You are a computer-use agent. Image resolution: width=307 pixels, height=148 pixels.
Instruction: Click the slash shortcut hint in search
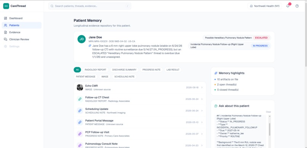pyautogui.click(x=128, y=6)
